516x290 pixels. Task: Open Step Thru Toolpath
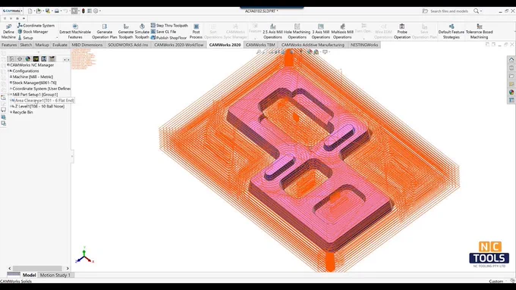click(169, 25)
